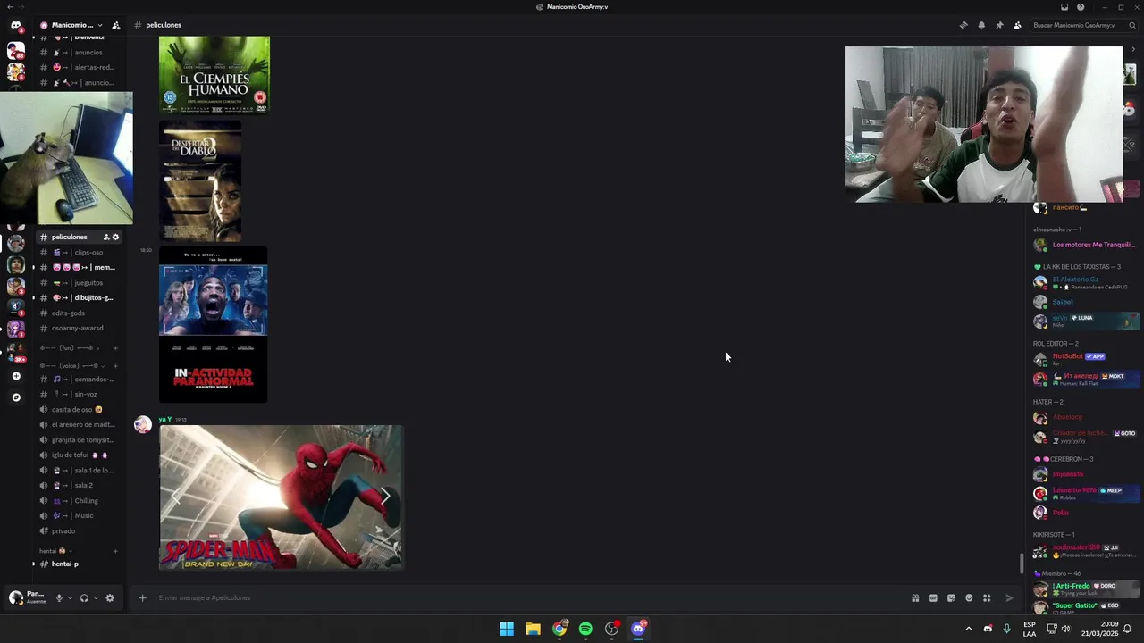Open comandos text channel
Screen dimensions: 1144x643
click(x=79, y=379)
